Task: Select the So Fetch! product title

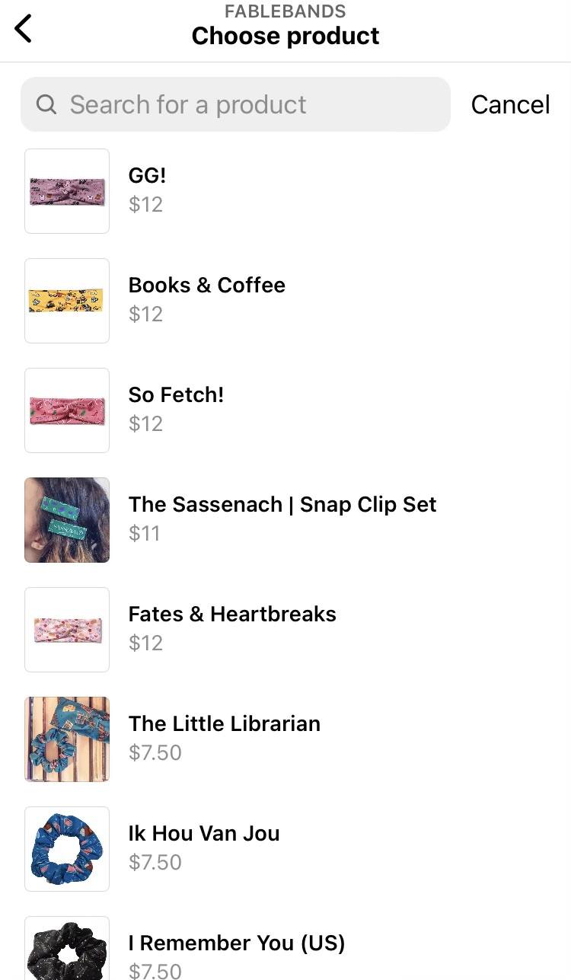Action: [x=176, y=394]
